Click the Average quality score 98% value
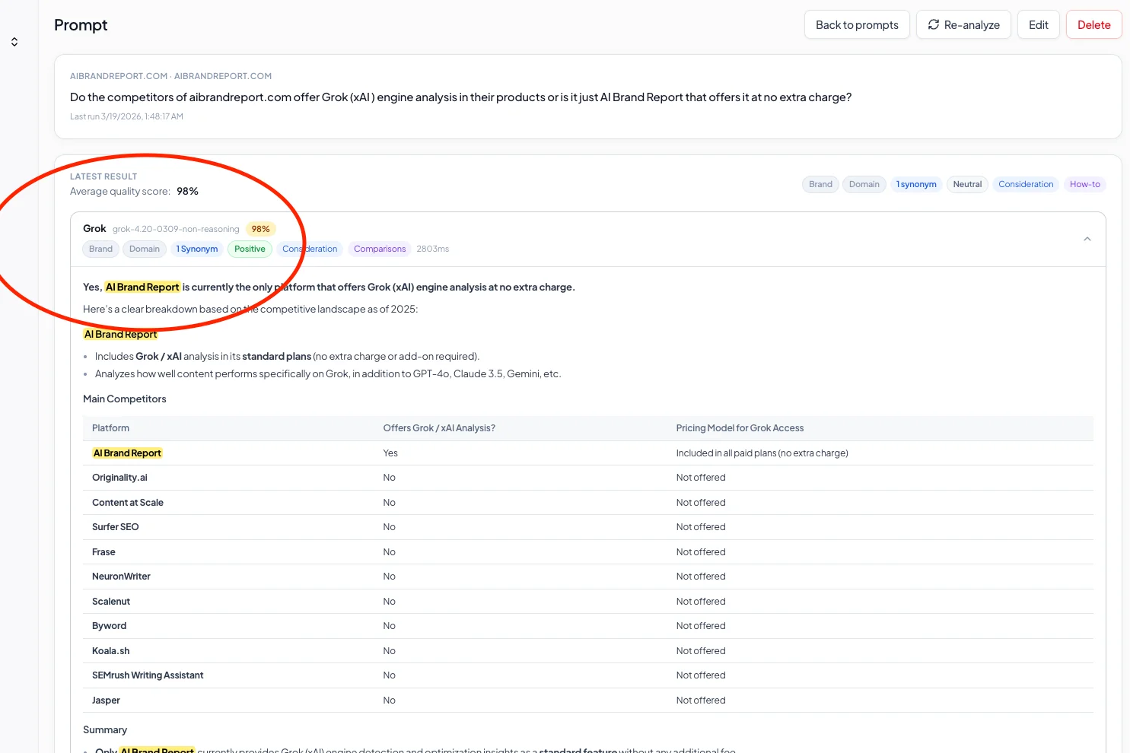Viewport: 1130px width, 753px height. click(x=187, y=192)
